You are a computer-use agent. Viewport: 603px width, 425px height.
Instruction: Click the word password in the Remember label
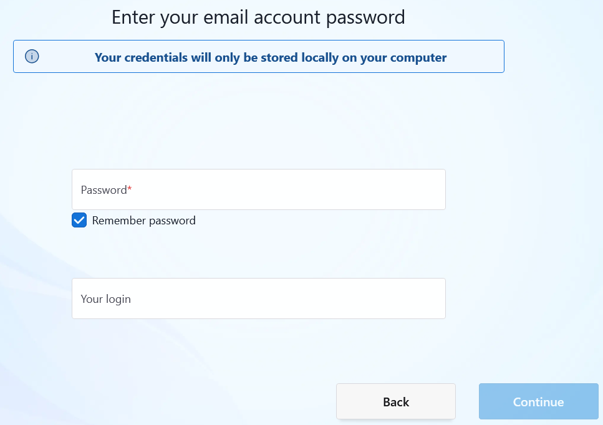[172, 221]
